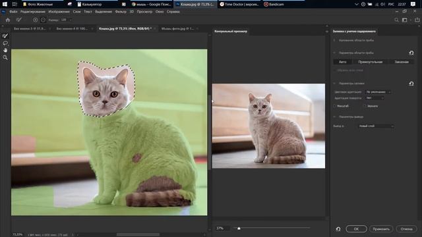The height and width of the screenshot is (237, 422).
Task: Click the preview zoom percentage field 37%
Action: tap(222, 228)
